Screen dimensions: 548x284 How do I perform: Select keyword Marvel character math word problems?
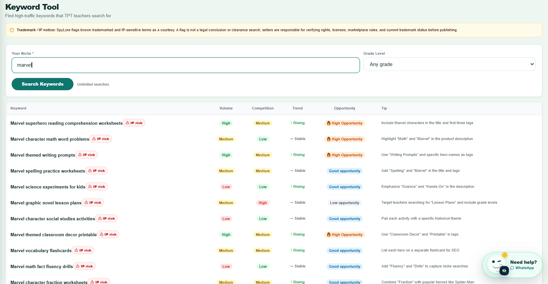(50, 139)
